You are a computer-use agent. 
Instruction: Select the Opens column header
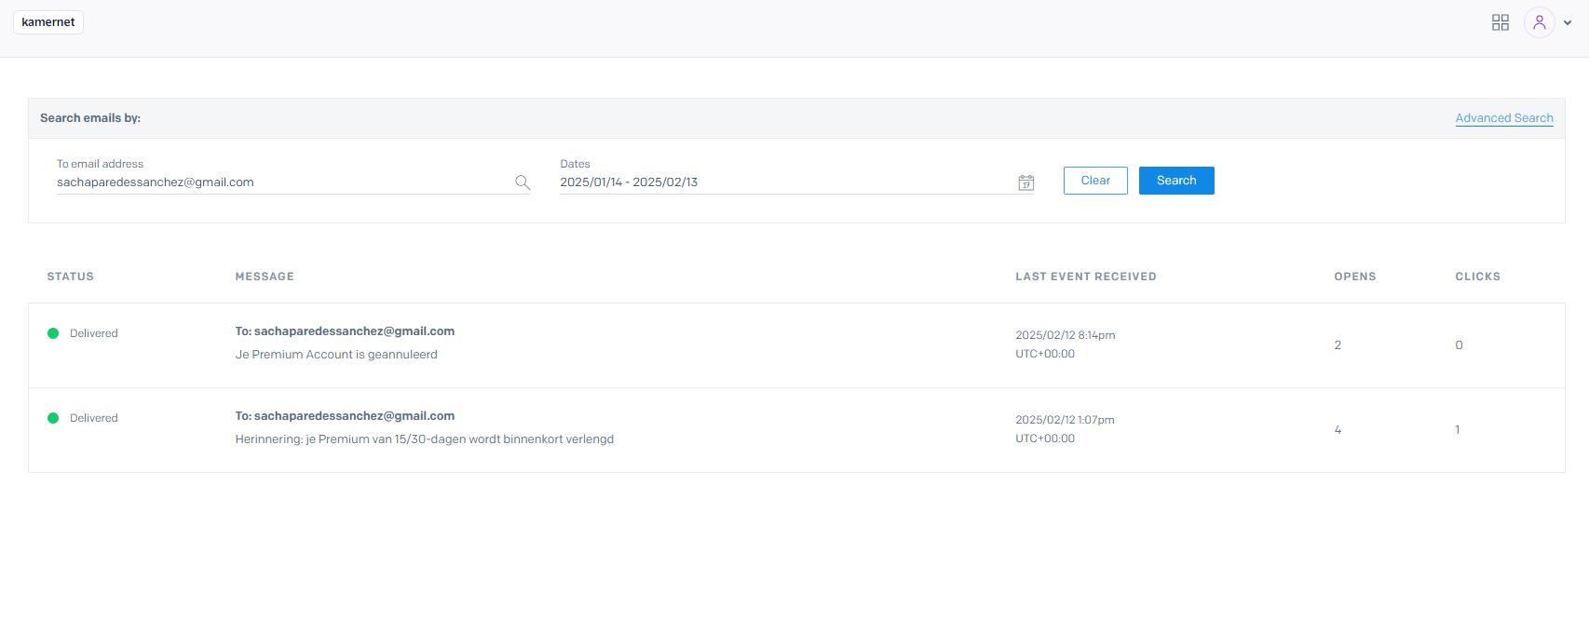point(1354,277)
